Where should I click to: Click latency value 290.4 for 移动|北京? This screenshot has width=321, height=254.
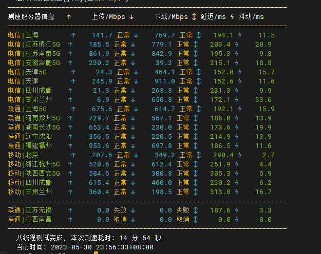coord(223,155)
